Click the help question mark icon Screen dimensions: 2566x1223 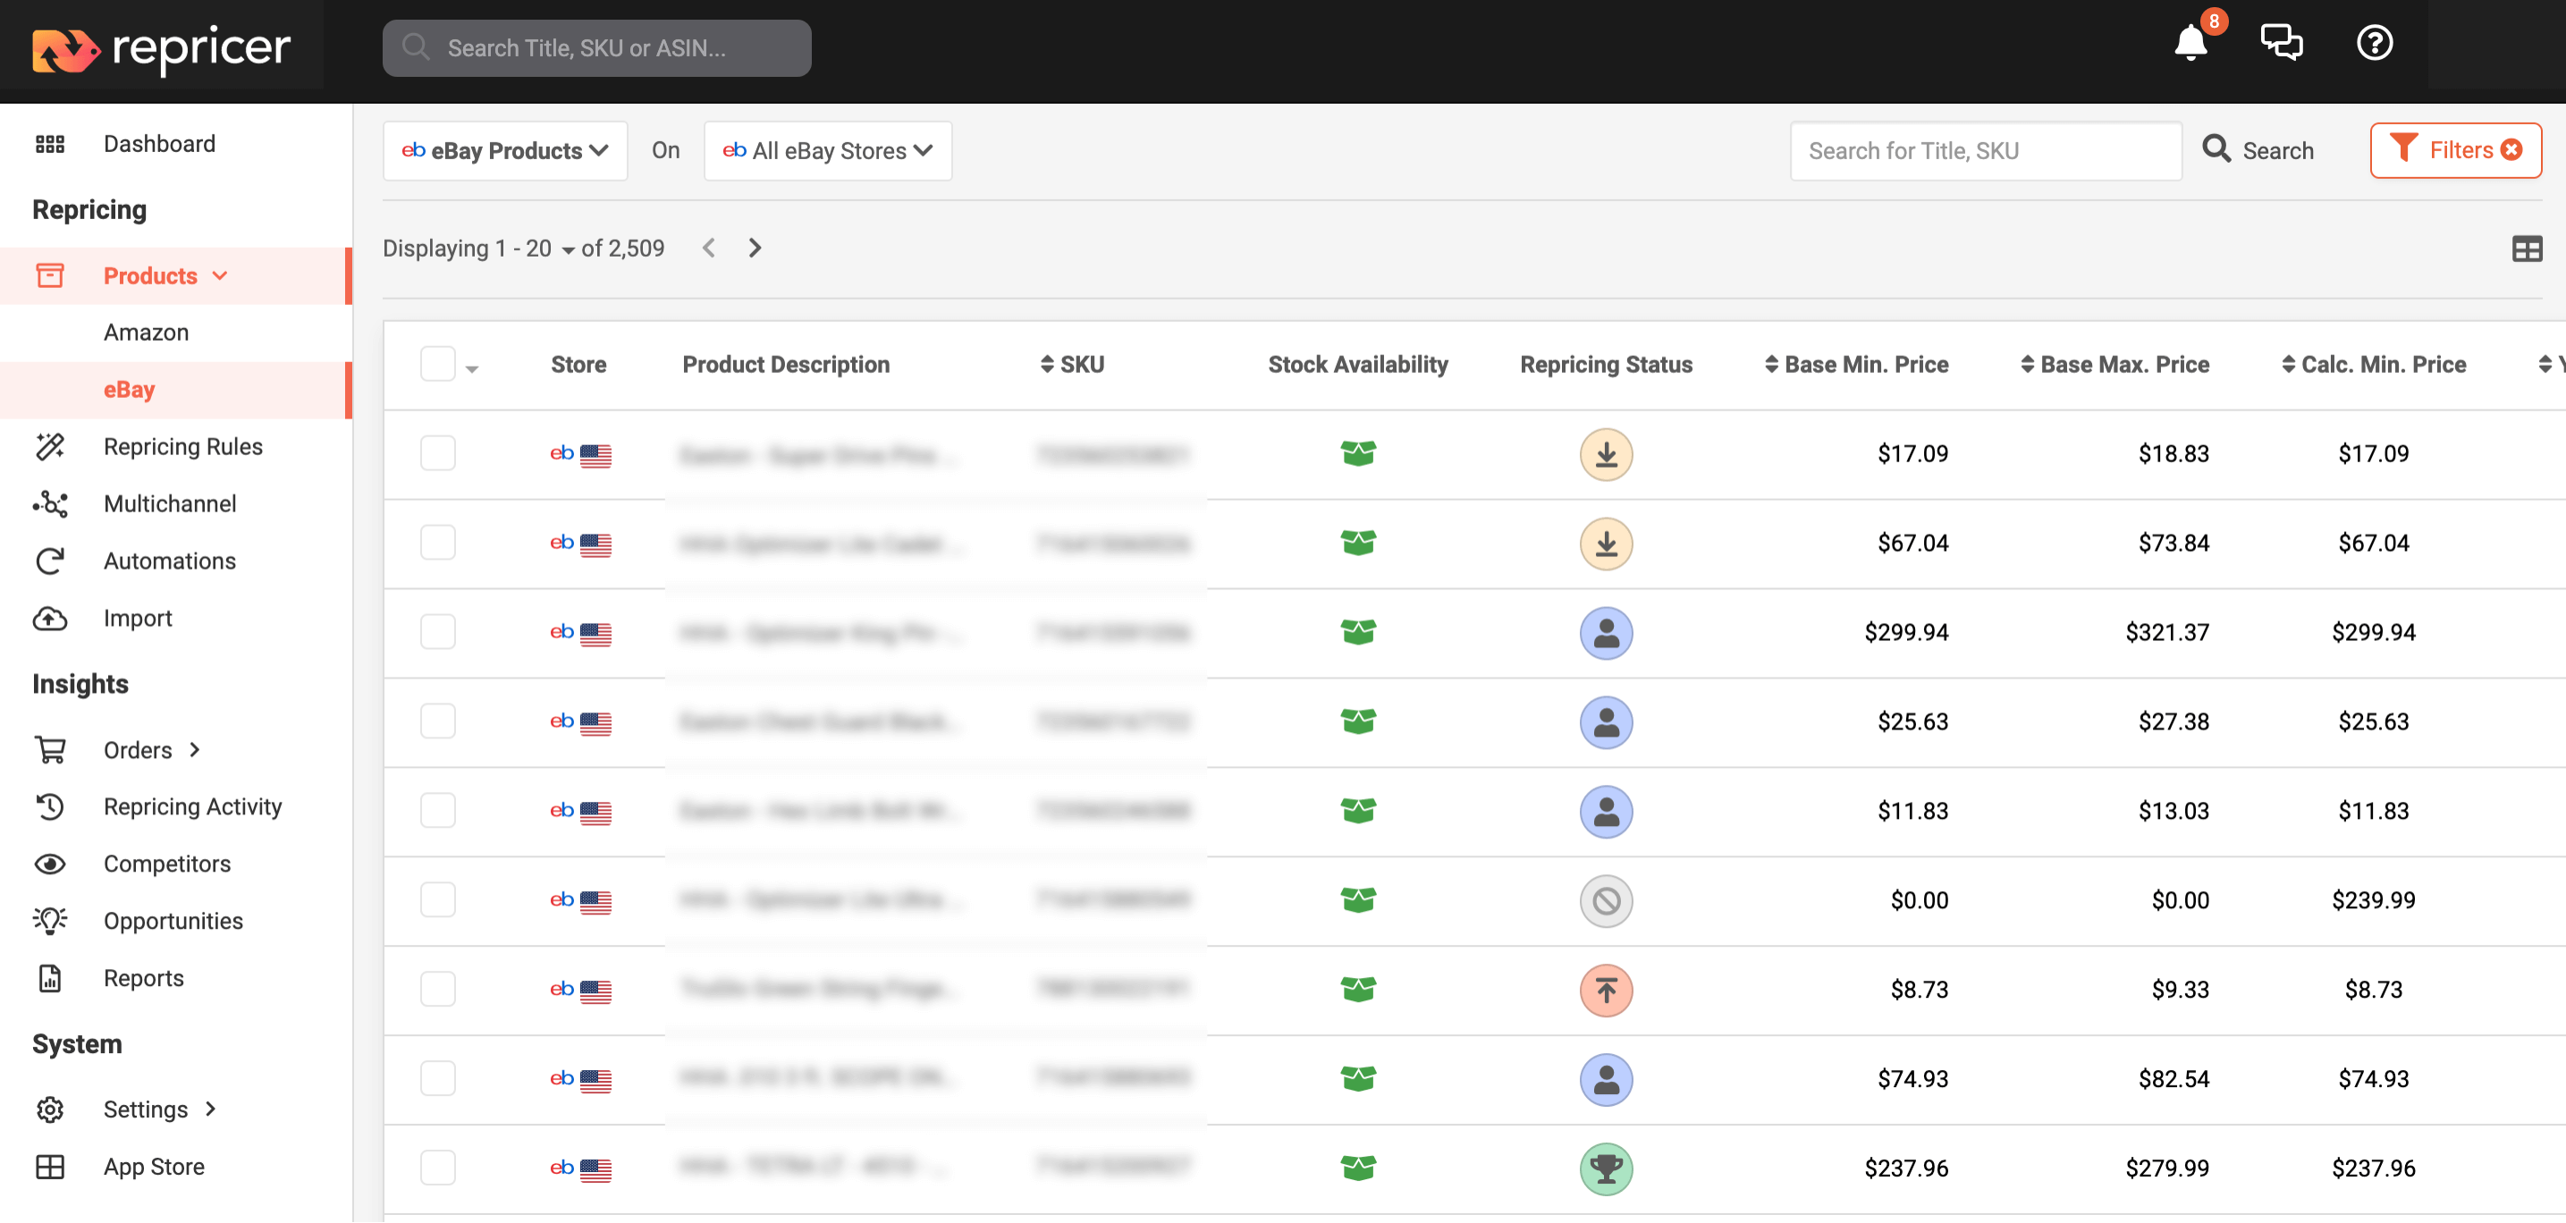pyautogui.click(x=2374, y=44)
